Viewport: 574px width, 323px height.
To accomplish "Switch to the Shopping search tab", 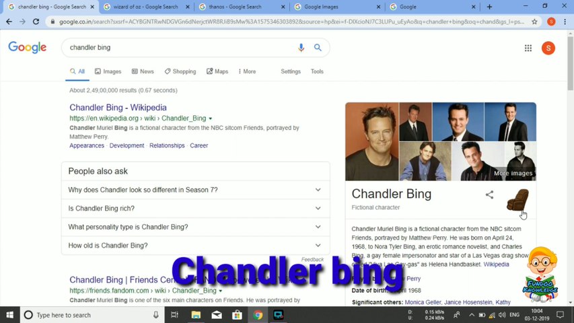I will [180, 71].
